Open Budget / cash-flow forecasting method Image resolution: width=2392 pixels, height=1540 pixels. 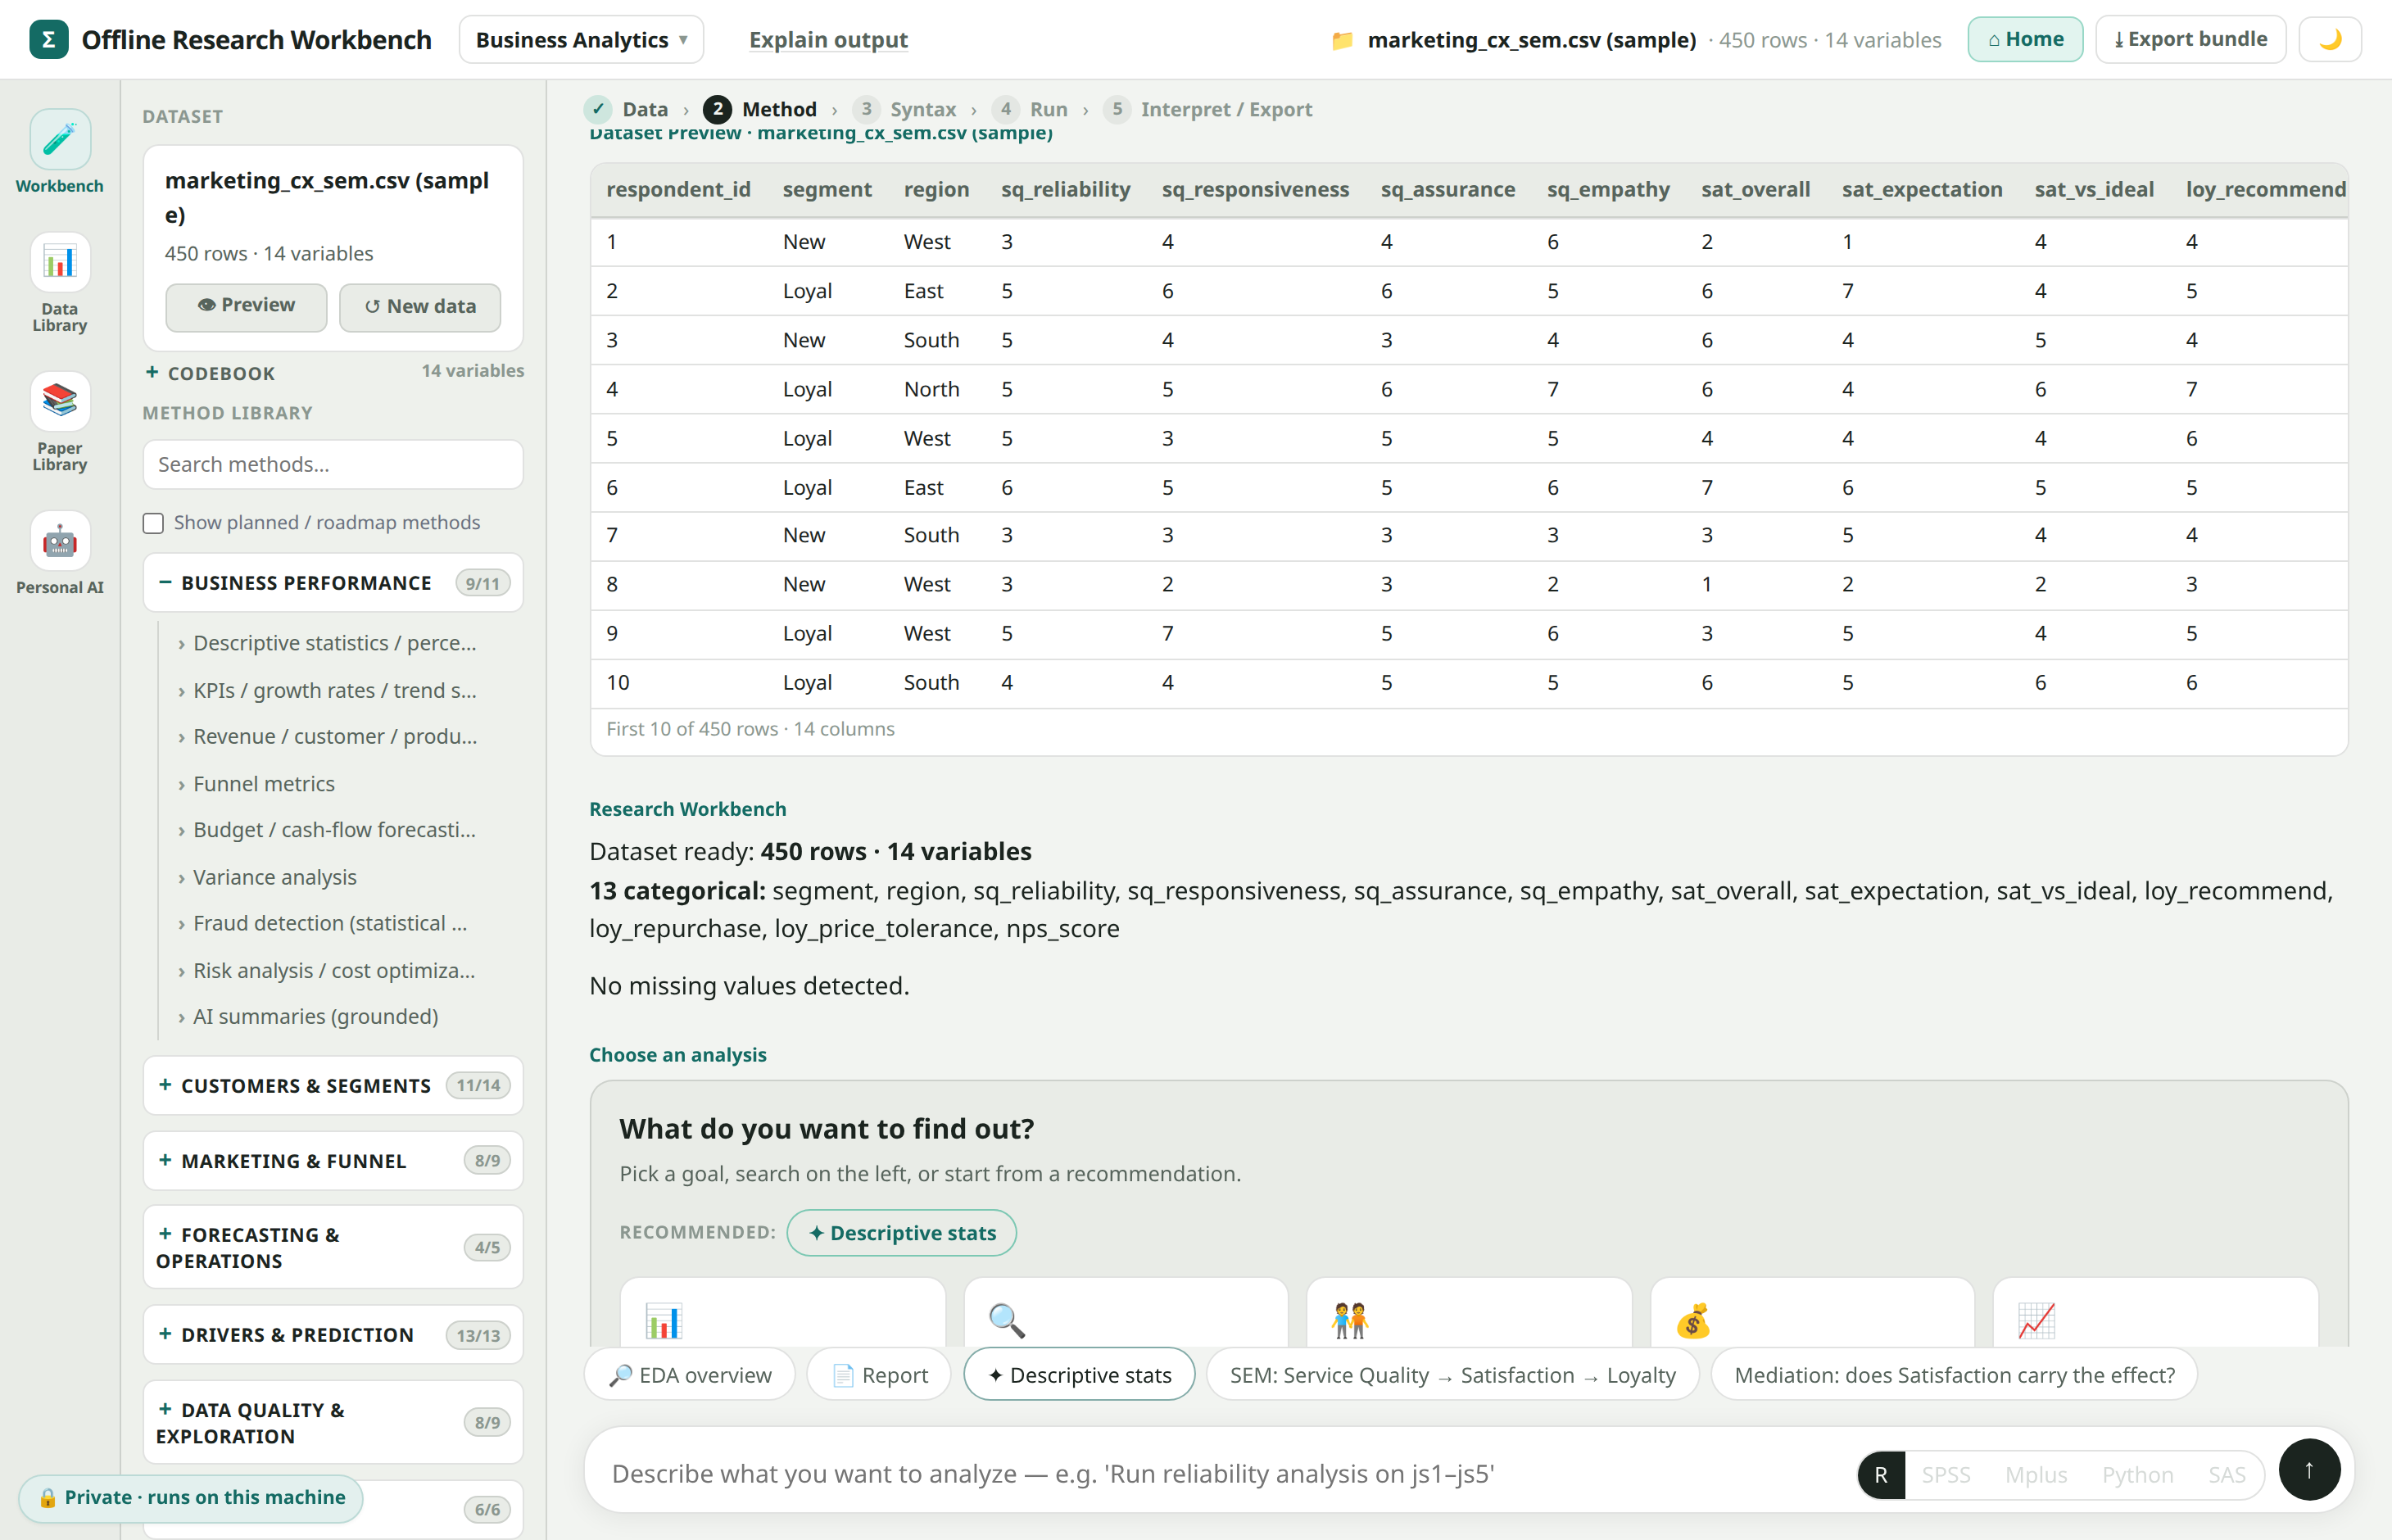[334, 830]
